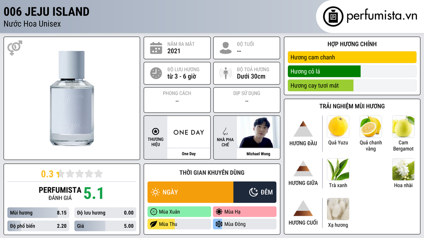
Task: Open the Quả chanh vàng note image
Action: coord(371,126)
